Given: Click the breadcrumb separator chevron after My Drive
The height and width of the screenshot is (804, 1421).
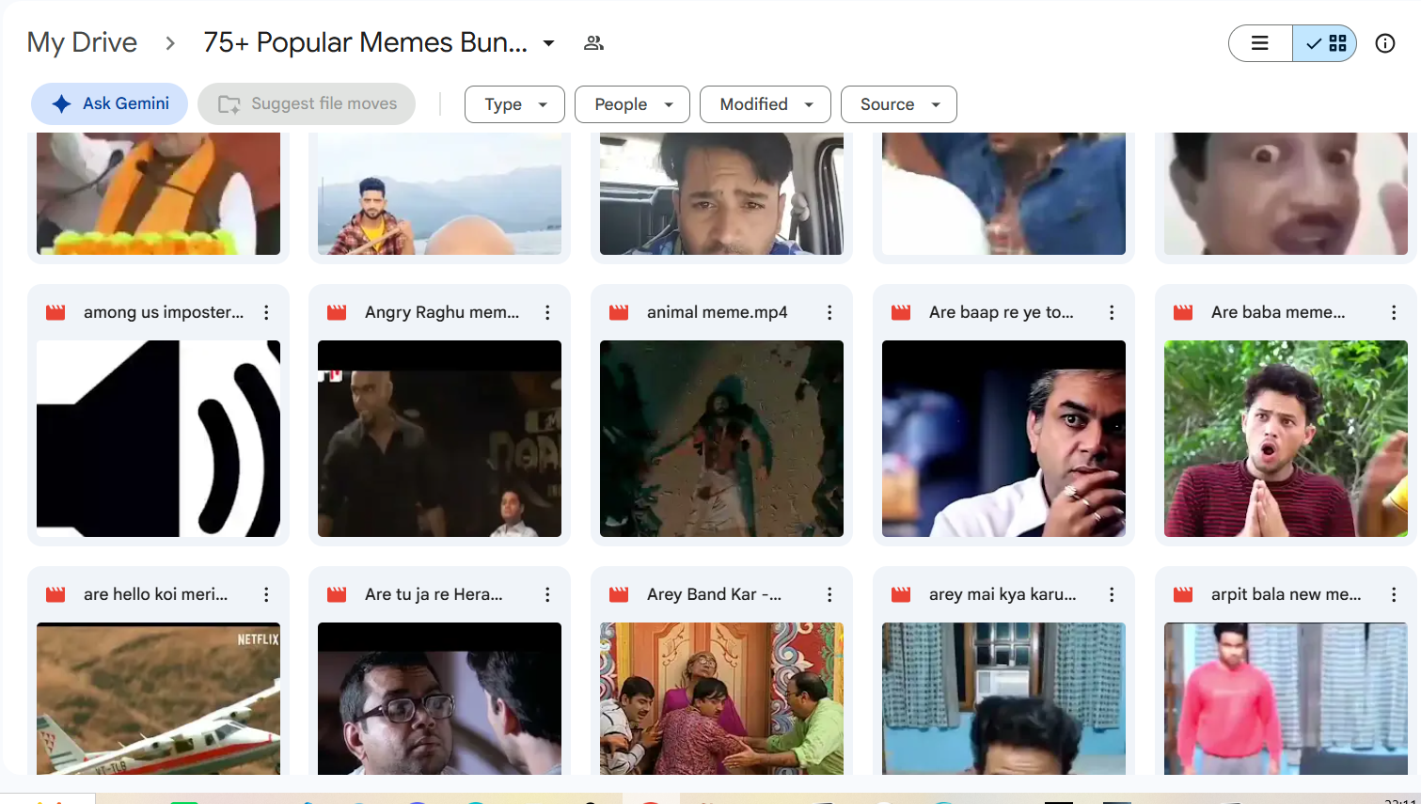Looking at the screenshot, I should pyautogui.click(x=170, y=43).
